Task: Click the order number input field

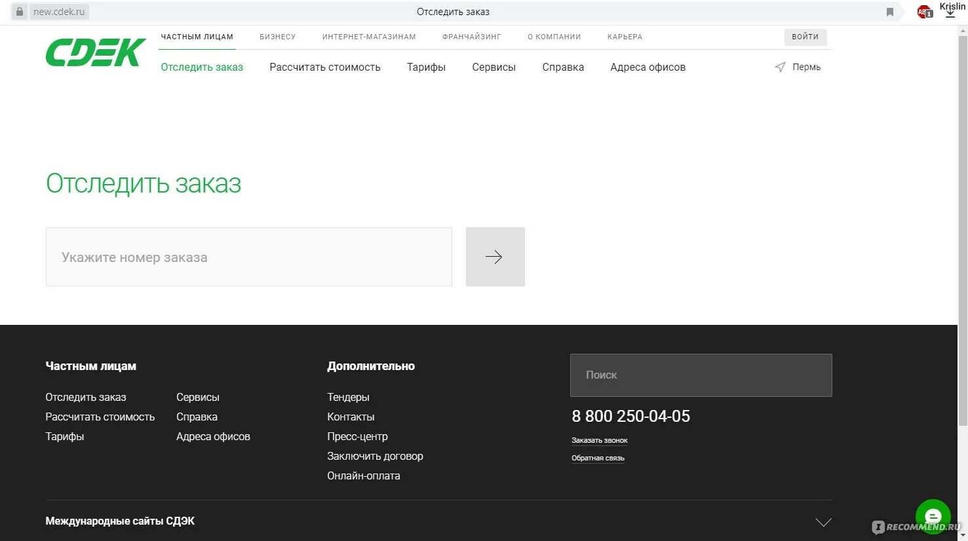Action: [249, 257]
